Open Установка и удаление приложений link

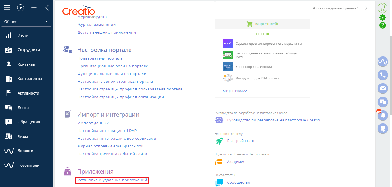pos(112,180)
